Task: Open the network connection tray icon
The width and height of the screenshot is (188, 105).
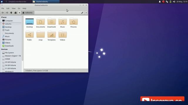Action: click(x=167, y=2)
